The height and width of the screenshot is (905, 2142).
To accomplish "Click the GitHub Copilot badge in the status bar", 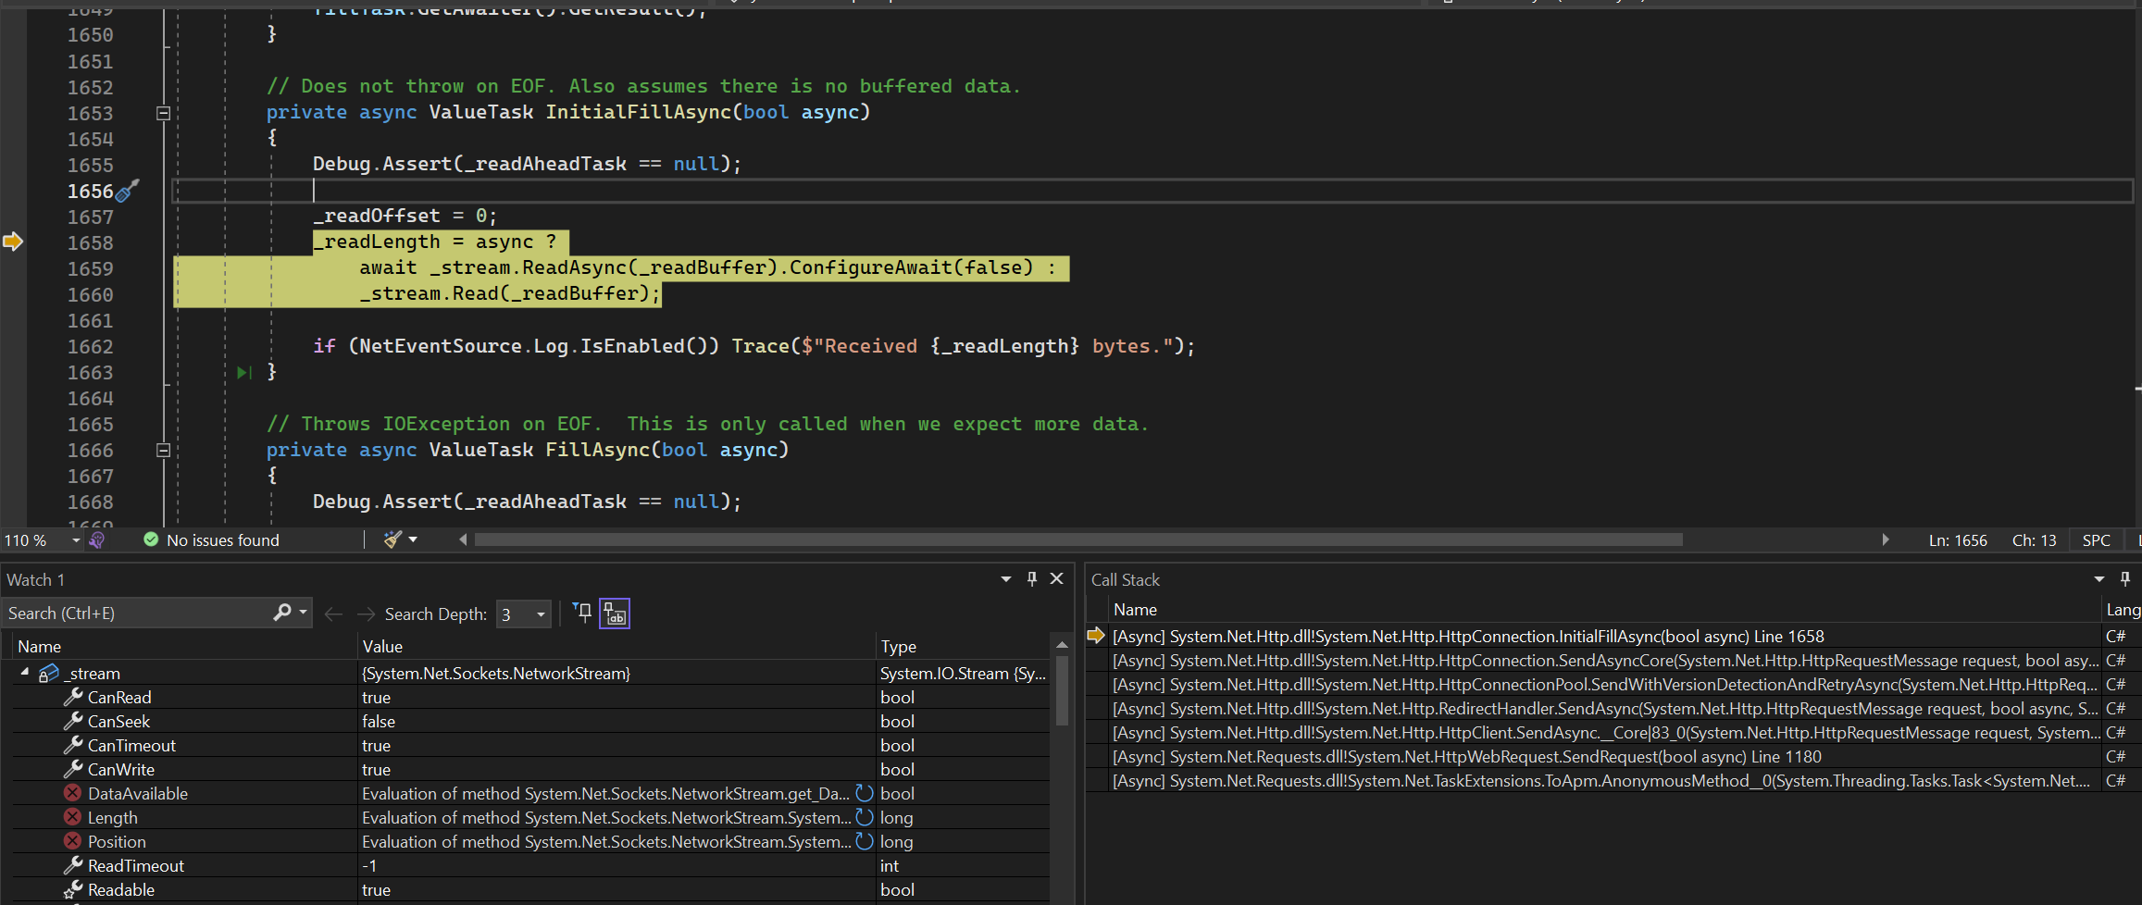I will (x=96, y=539).
